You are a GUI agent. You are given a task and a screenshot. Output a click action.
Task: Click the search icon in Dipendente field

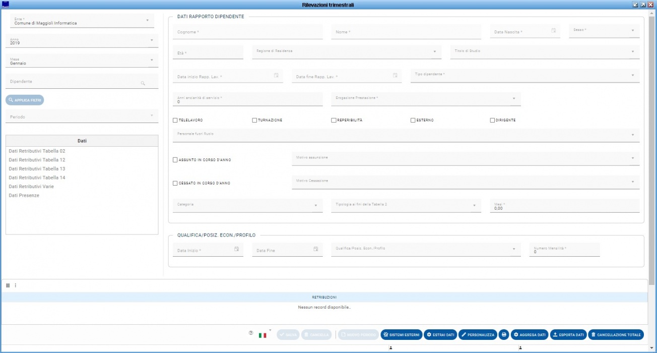pos(143,83)
